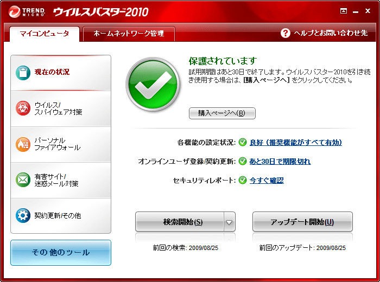Click the clipboard icon for 現在の状況
Viewport: 380px width, 282px height.
[23, 73]
